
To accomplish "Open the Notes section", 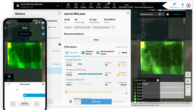I will tap(91, 5).
